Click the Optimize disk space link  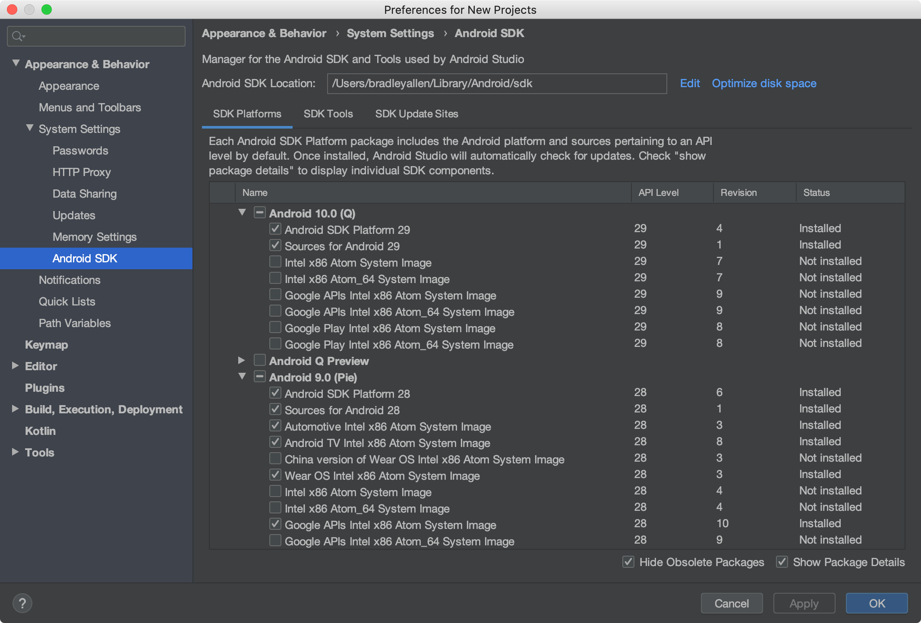(764, 83)
